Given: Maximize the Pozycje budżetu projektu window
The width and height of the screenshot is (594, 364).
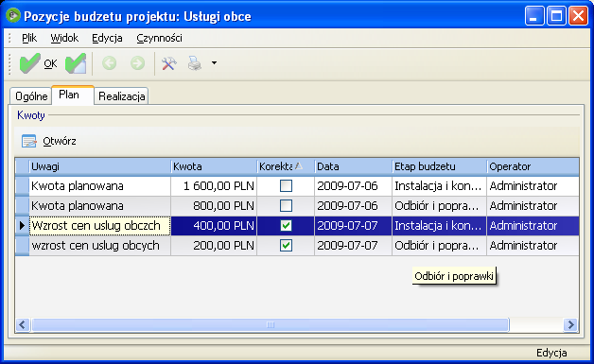Looking at the screenshot, I should (x=556, y=16).
